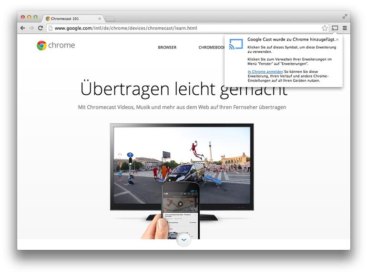Open a new tab
The height and width of the screenshot is (275, 367).
click(110, 19)
